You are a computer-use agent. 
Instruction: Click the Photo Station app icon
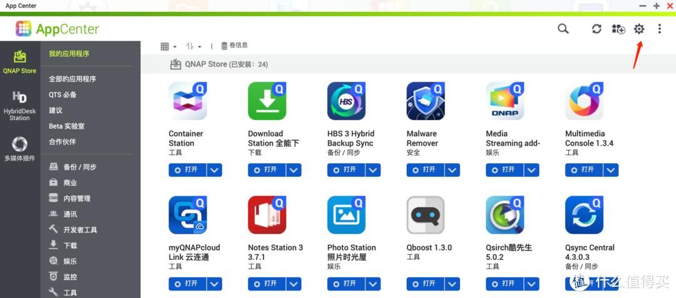(x=346, y=215)
